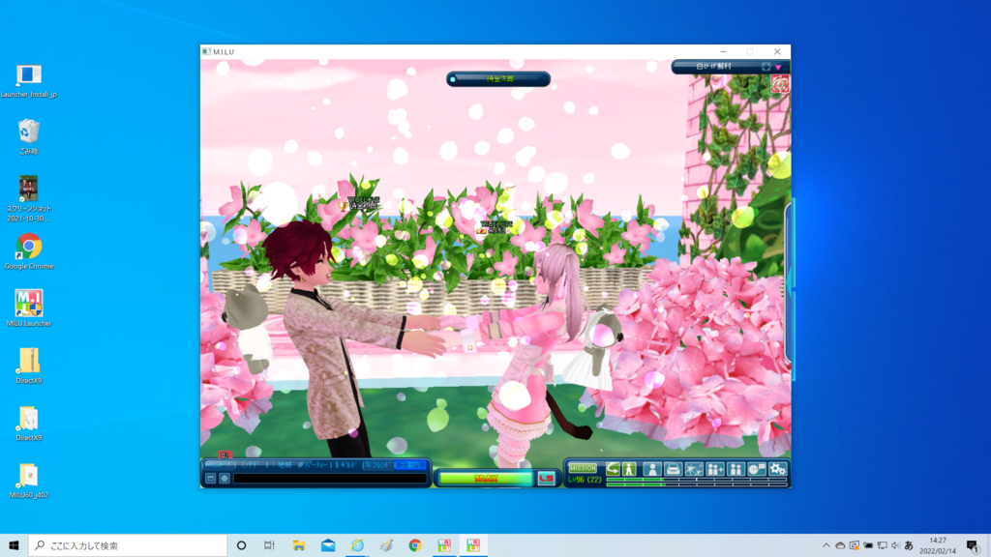Screen dimensions: 991x557
Task: Open the second DirectX9 folder
Action: click(x=28, y=424)
